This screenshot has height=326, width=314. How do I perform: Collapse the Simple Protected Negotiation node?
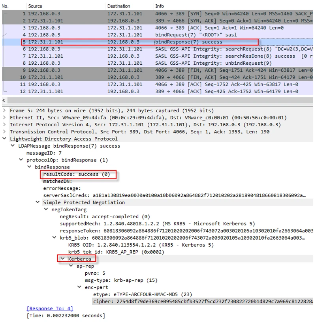click(x=38, y=202)
